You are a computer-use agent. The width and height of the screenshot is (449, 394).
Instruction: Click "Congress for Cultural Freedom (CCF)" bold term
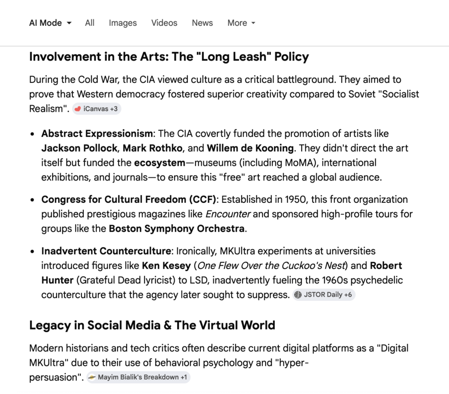(129, 200)
